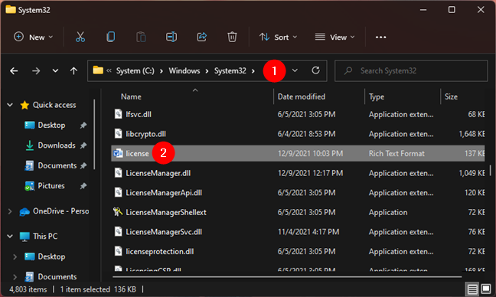
Task: Go back with the left arrow
Action: [14, 71]
